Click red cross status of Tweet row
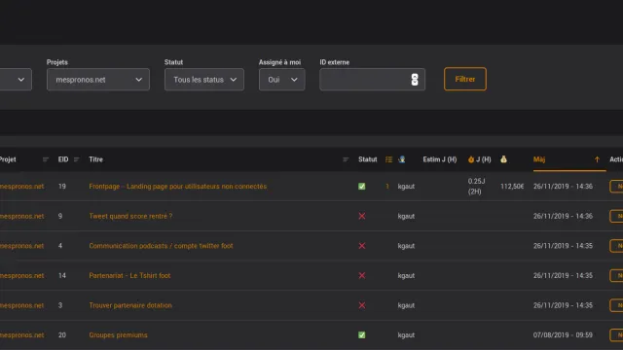This screenshot has height=350, width=623. click(x=361, y=216)
